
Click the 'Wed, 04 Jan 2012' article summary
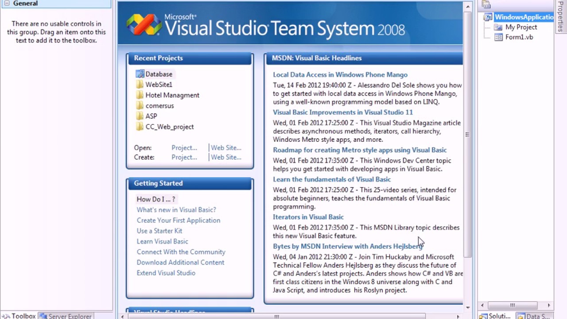(368, 273)
